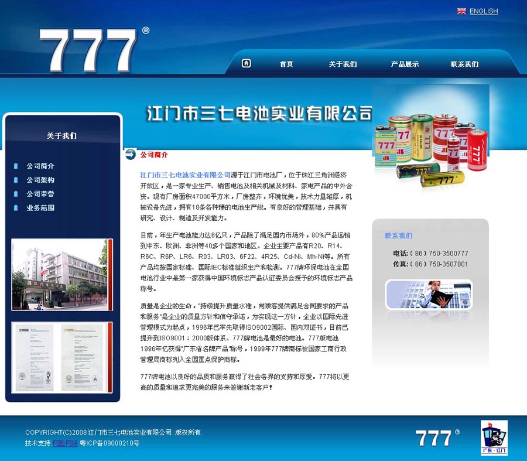
Task: Open the 首页 navigation item
Action: coord(286,64)
